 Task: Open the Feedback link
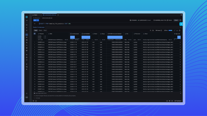[x=178, y=101]
